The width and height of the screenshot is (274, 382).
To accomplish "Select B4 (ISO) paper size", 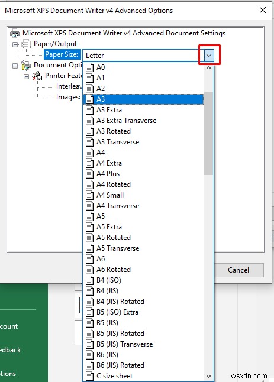I will pyautogui.click(x=143, y=280).
